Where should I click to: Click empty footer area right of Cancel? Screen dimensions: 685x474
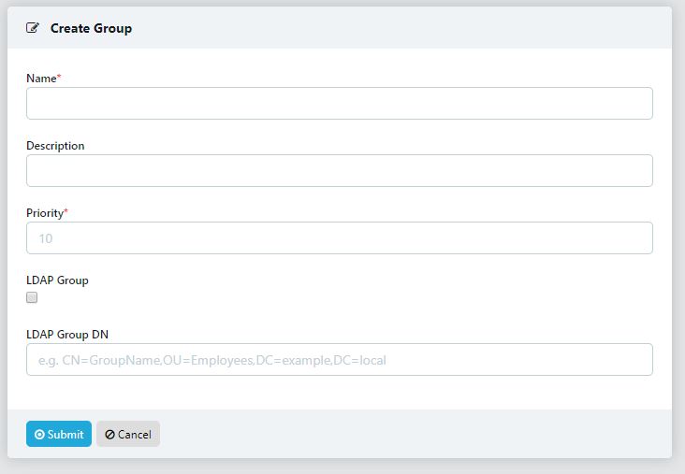tap(412, 434)
